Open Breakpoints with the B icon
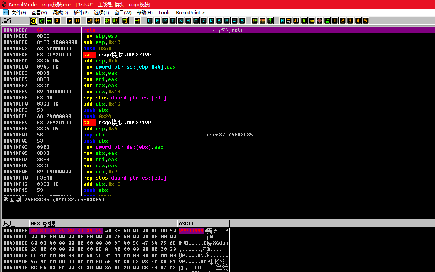This screenshot has width=435, height=272. tap(219, 21)
